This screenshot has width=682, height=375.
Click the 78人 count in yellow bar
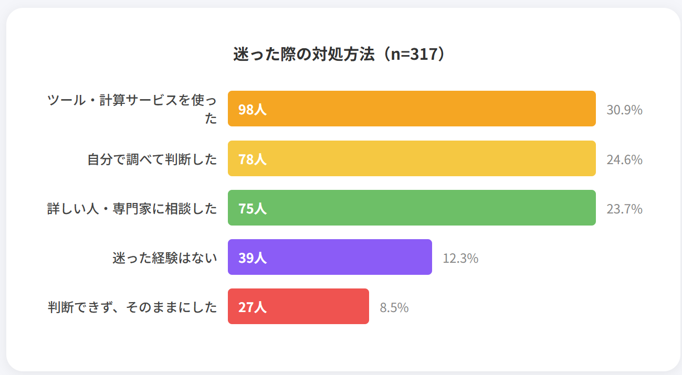(x=253, y=159)
